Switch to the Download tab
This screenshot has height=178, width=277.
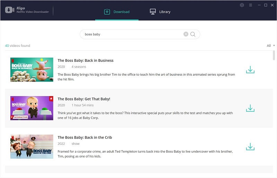click(x=117, y=12)
